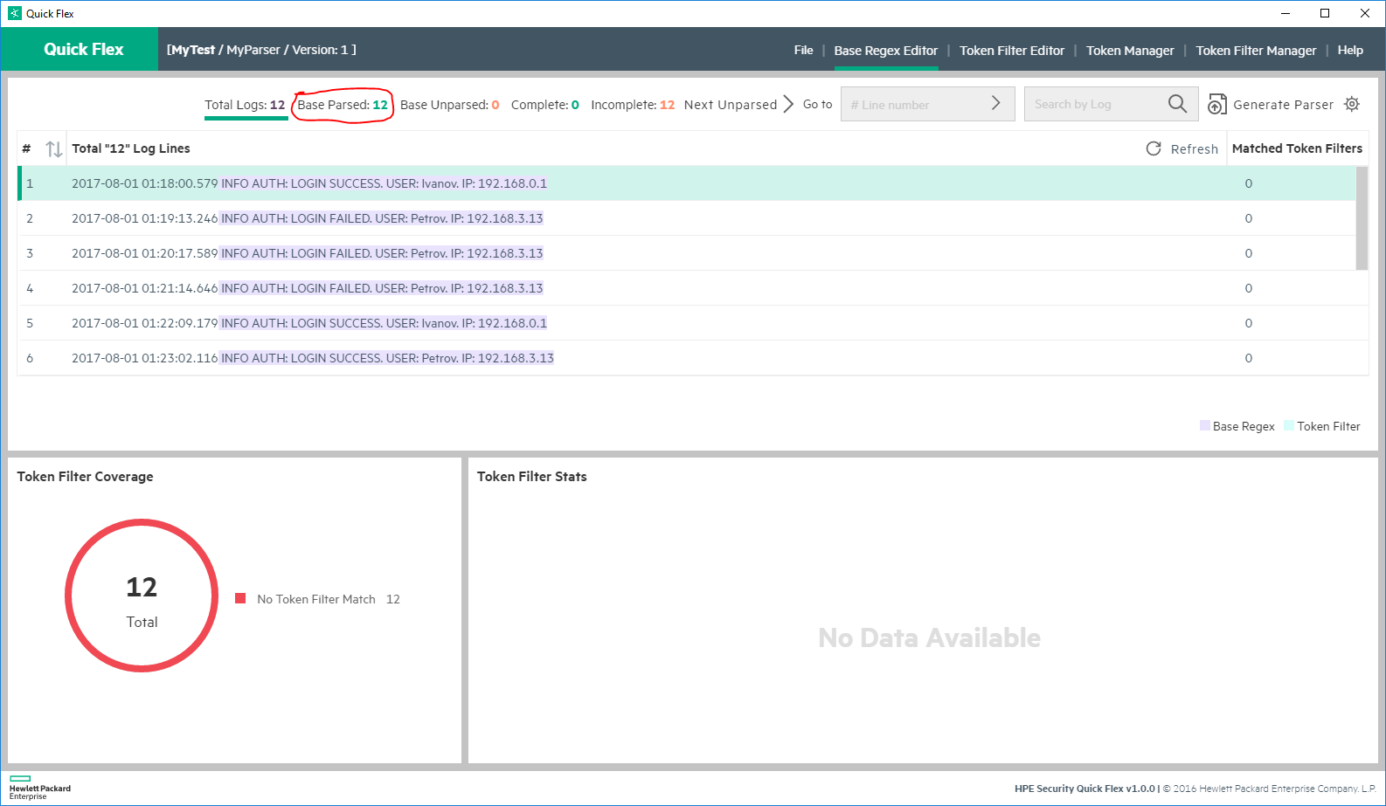Click the search magnifier icon
Screen dimensions: 1386x806
pos(1177,104)
